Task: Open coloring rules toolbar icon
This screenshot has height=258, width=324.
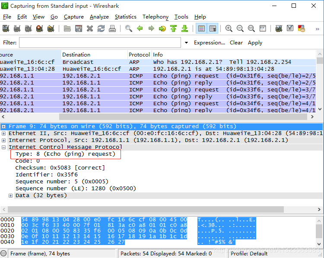Action: pyautogui.click(x=301, y=28)
